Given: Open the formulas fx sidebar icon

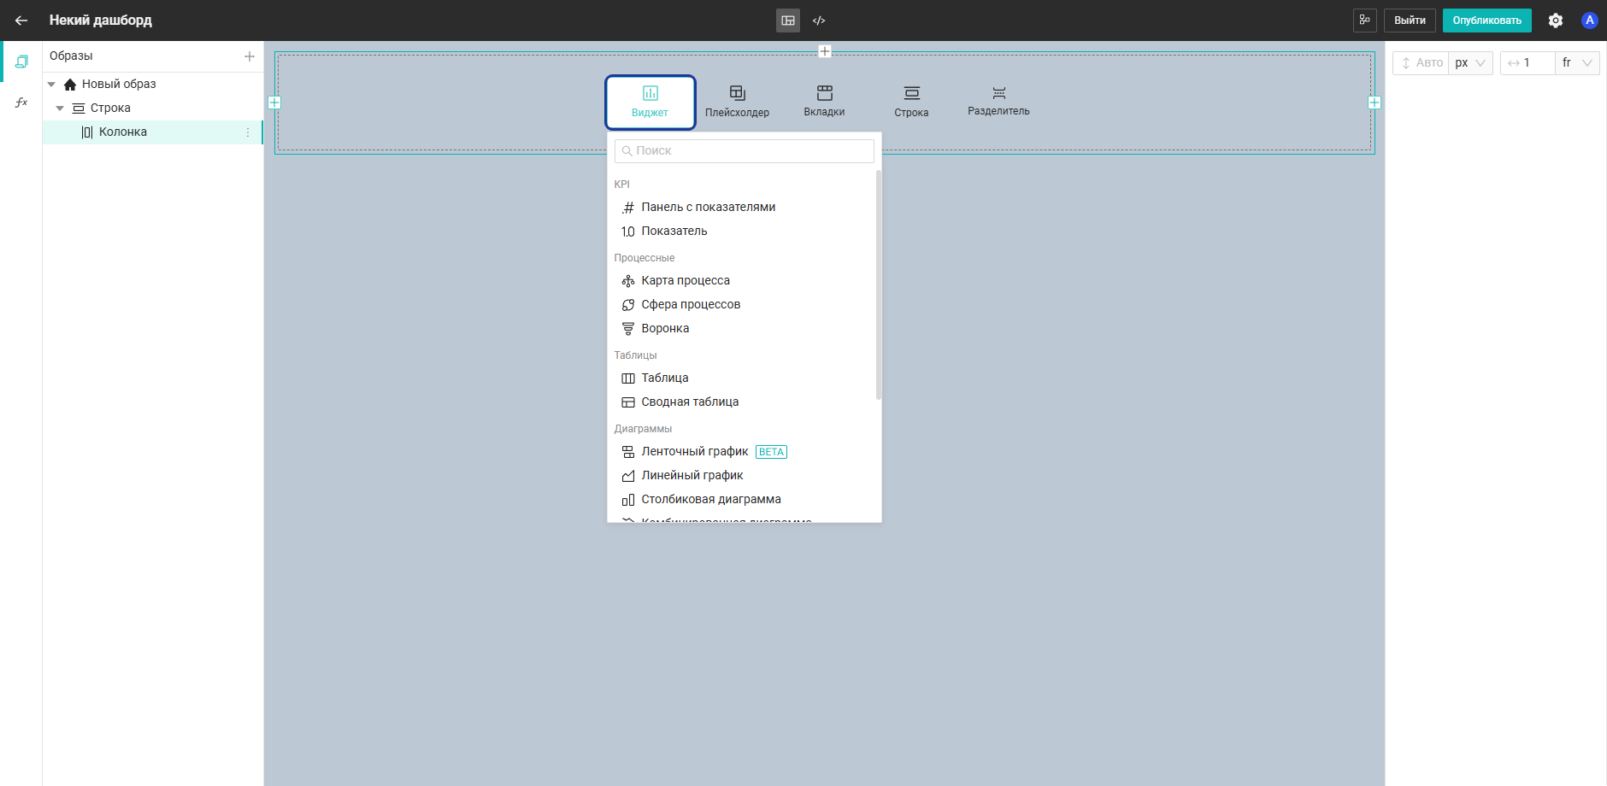Looking at the screenshot, I should (21, 103).
